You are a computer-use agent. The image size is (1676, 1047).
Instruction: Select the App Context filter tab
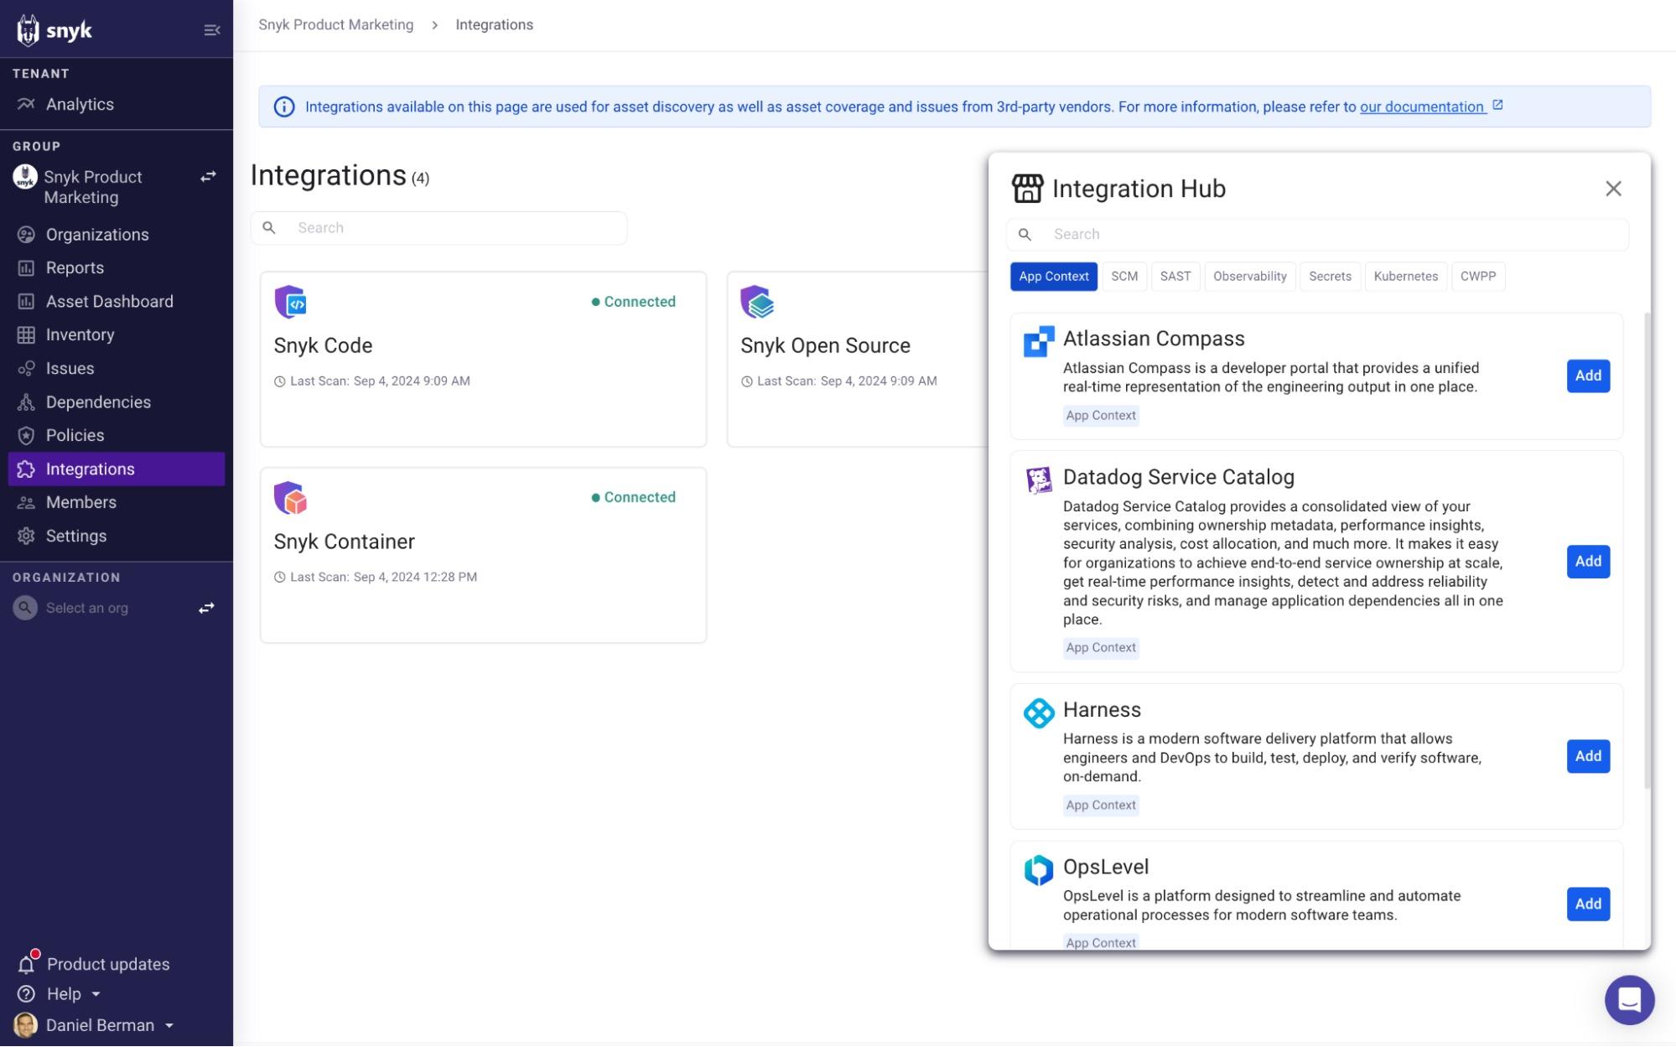click(x=1054, y=277)
